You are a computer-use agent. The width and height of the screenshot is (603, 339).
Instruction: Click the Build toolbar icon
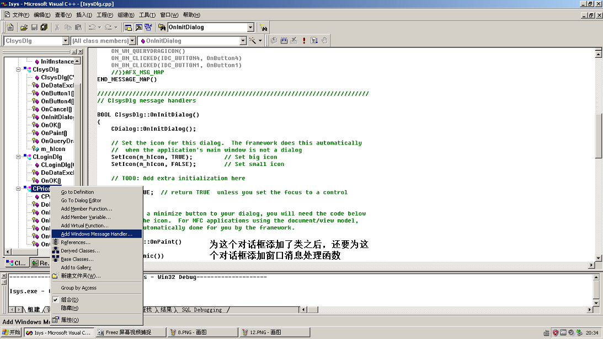(284, 40)
